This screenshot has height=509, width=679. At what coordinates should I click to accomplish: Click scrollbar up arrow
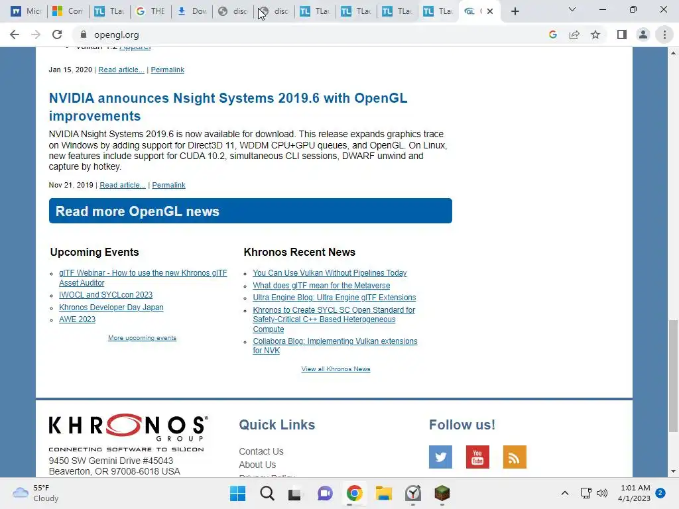coord(673,53)
